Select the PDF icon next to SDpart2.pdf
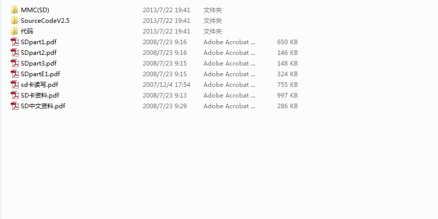This screenshot has width=438, height=219. 15,52
